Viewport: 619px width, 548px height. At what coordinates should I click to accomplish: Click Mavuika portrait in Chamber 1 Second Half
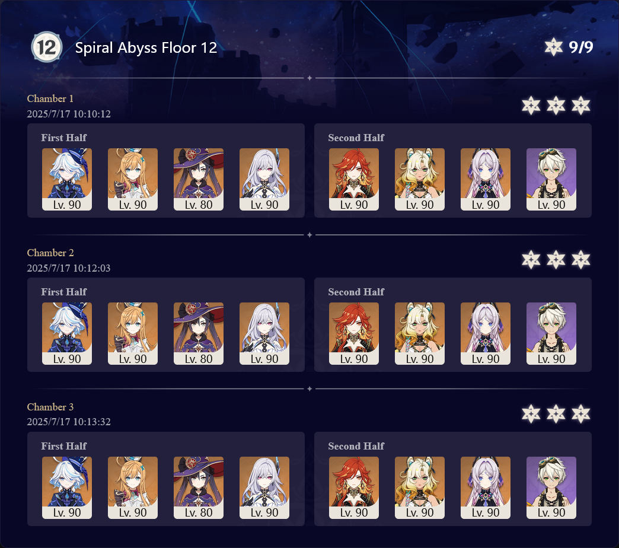[354, 179]
